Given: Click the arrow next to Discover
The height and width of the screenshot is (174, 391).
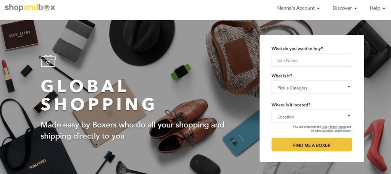Looking at the screenshot, I should (x=355, y=8).
